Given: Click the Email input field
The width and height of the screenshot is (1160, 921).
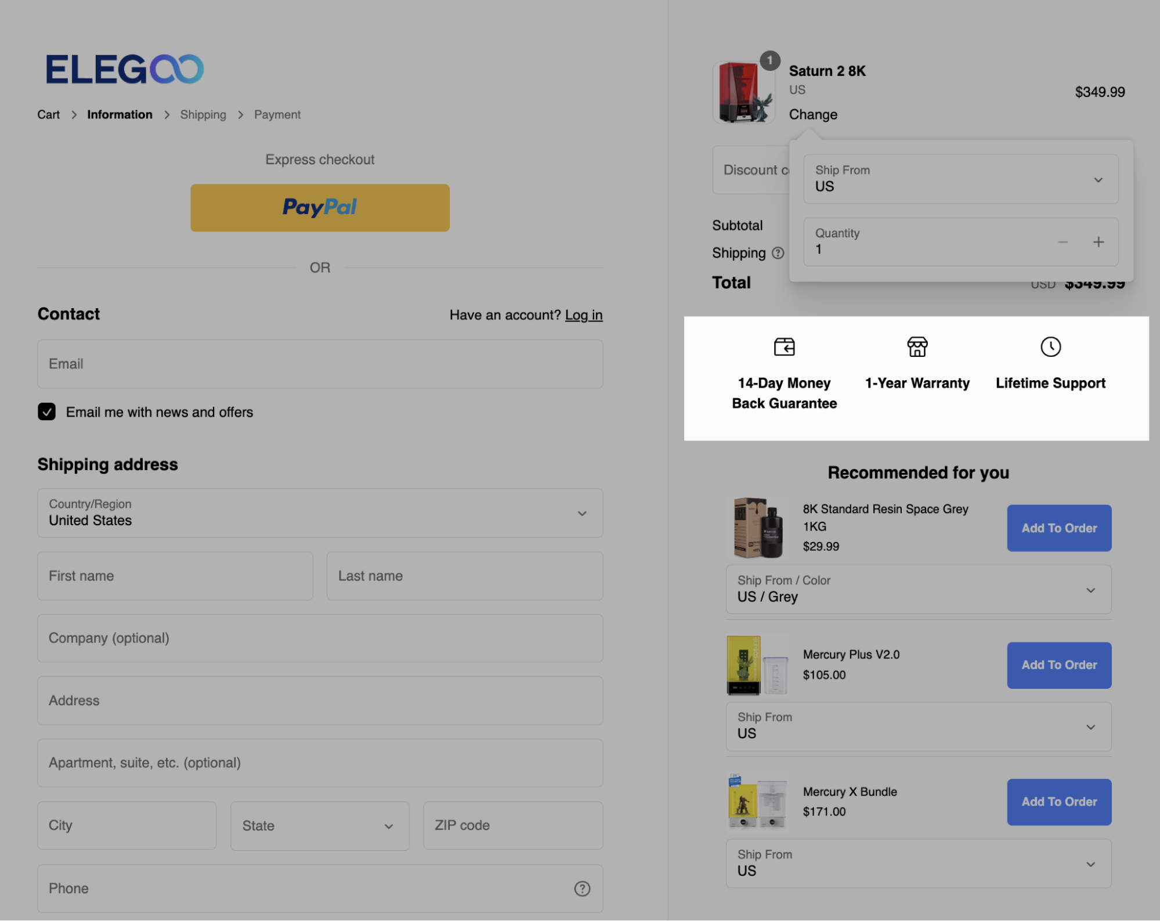Looking at the screenshot, I should pos(320,364).
